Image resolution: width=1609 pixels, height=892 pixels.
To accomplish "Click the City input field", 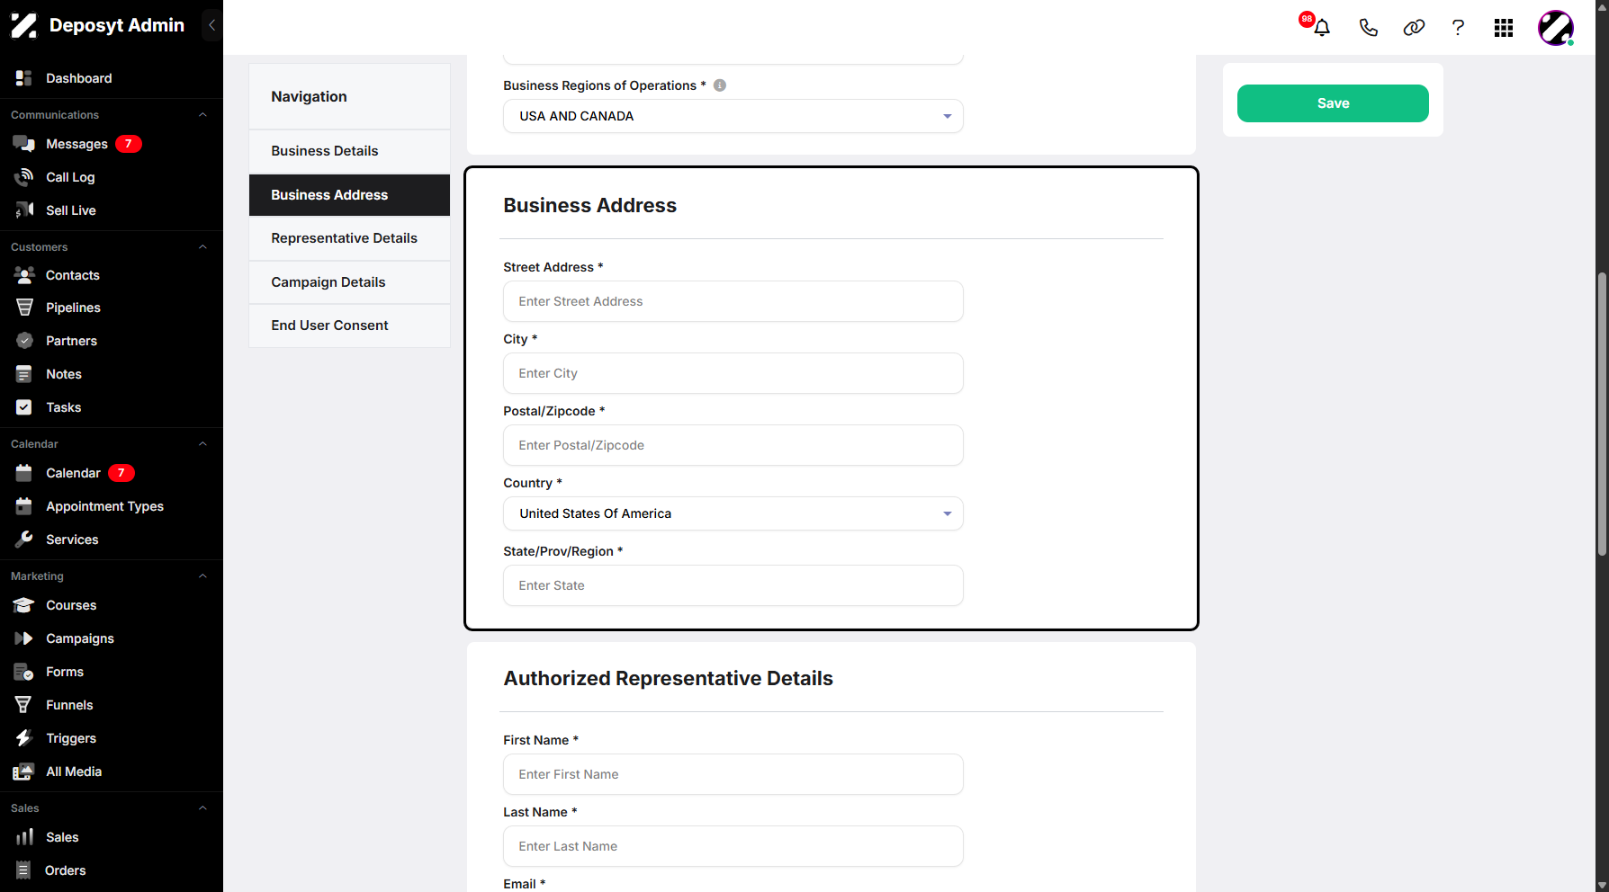I will click(x=733, y=373).
